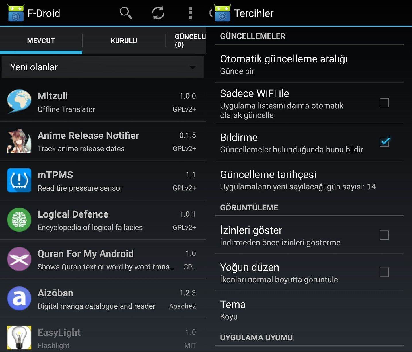
Task: Switch to the MEVCUT tab
Action: pyautogui.click(x=41, y=41)
